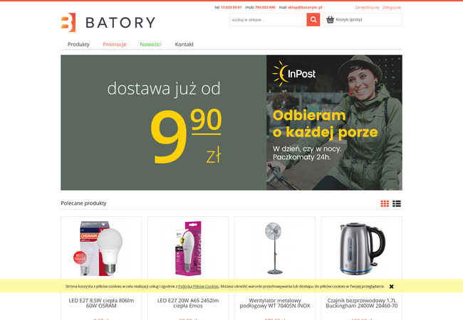Open the OSRAM LED bulb thumbnail
This screenshot has width=463, height=320.
(x=101, y=248)
